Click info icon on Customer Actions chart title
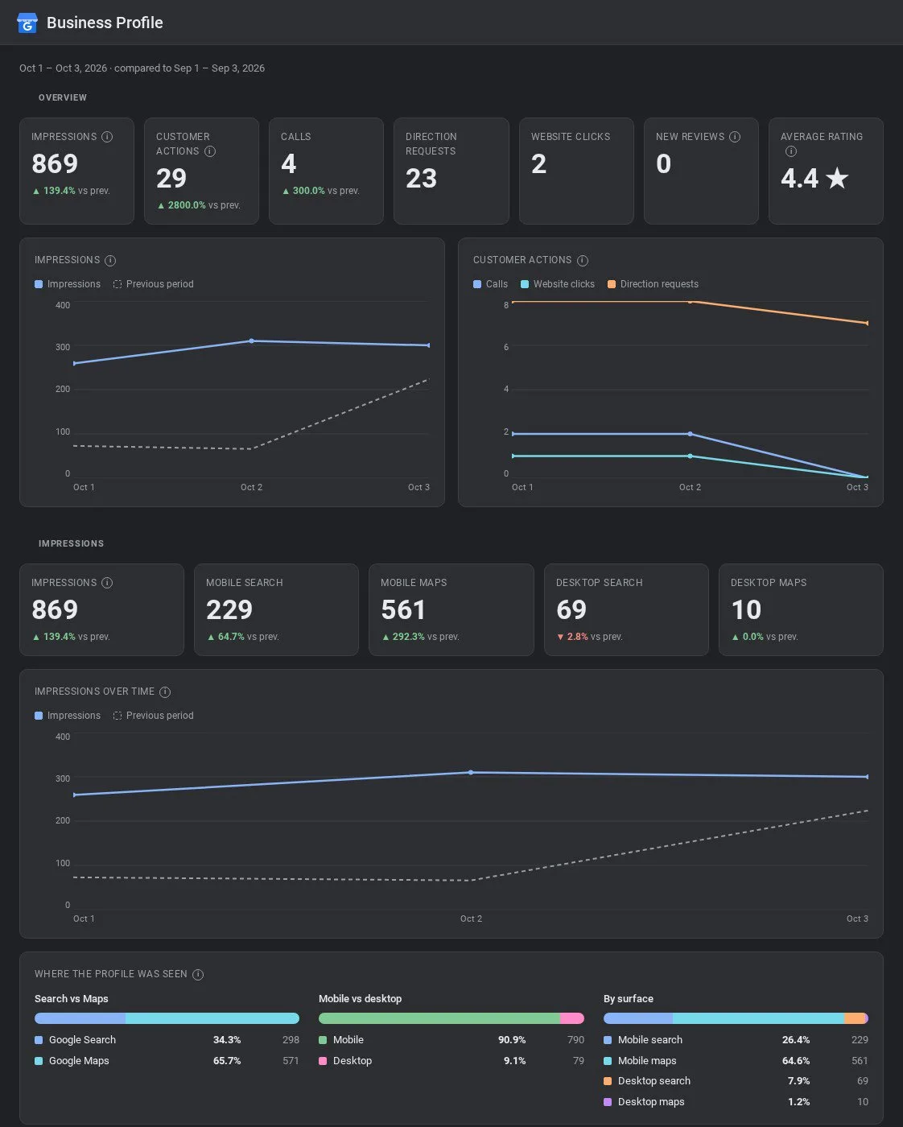Viewport: 903px width, 1127px height. click(x=583, y=261)
